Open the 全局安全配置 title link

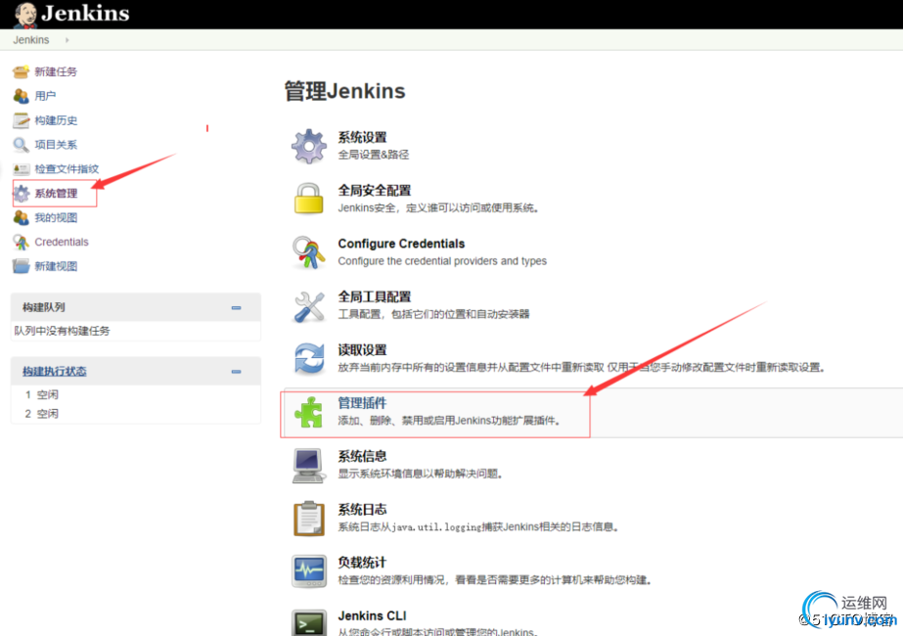tap(375, 191)
